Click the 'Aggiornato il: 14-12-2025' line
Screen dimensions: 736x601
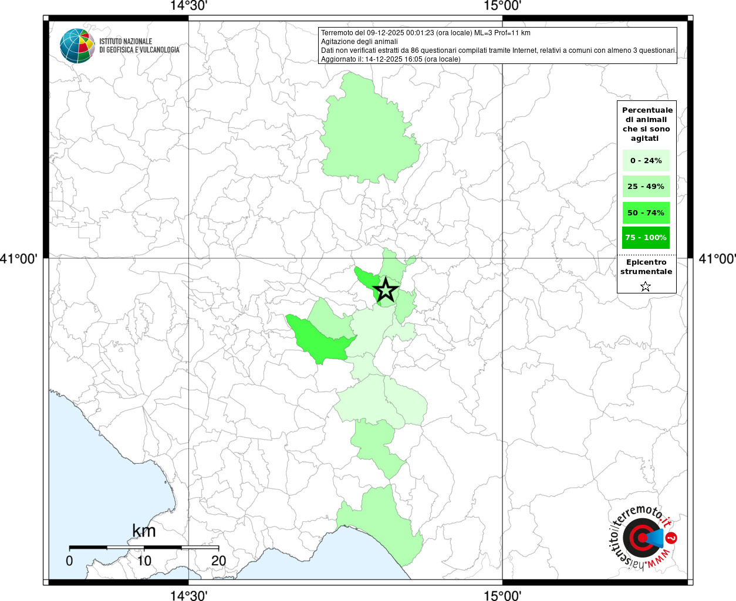(x=391, y=59)
